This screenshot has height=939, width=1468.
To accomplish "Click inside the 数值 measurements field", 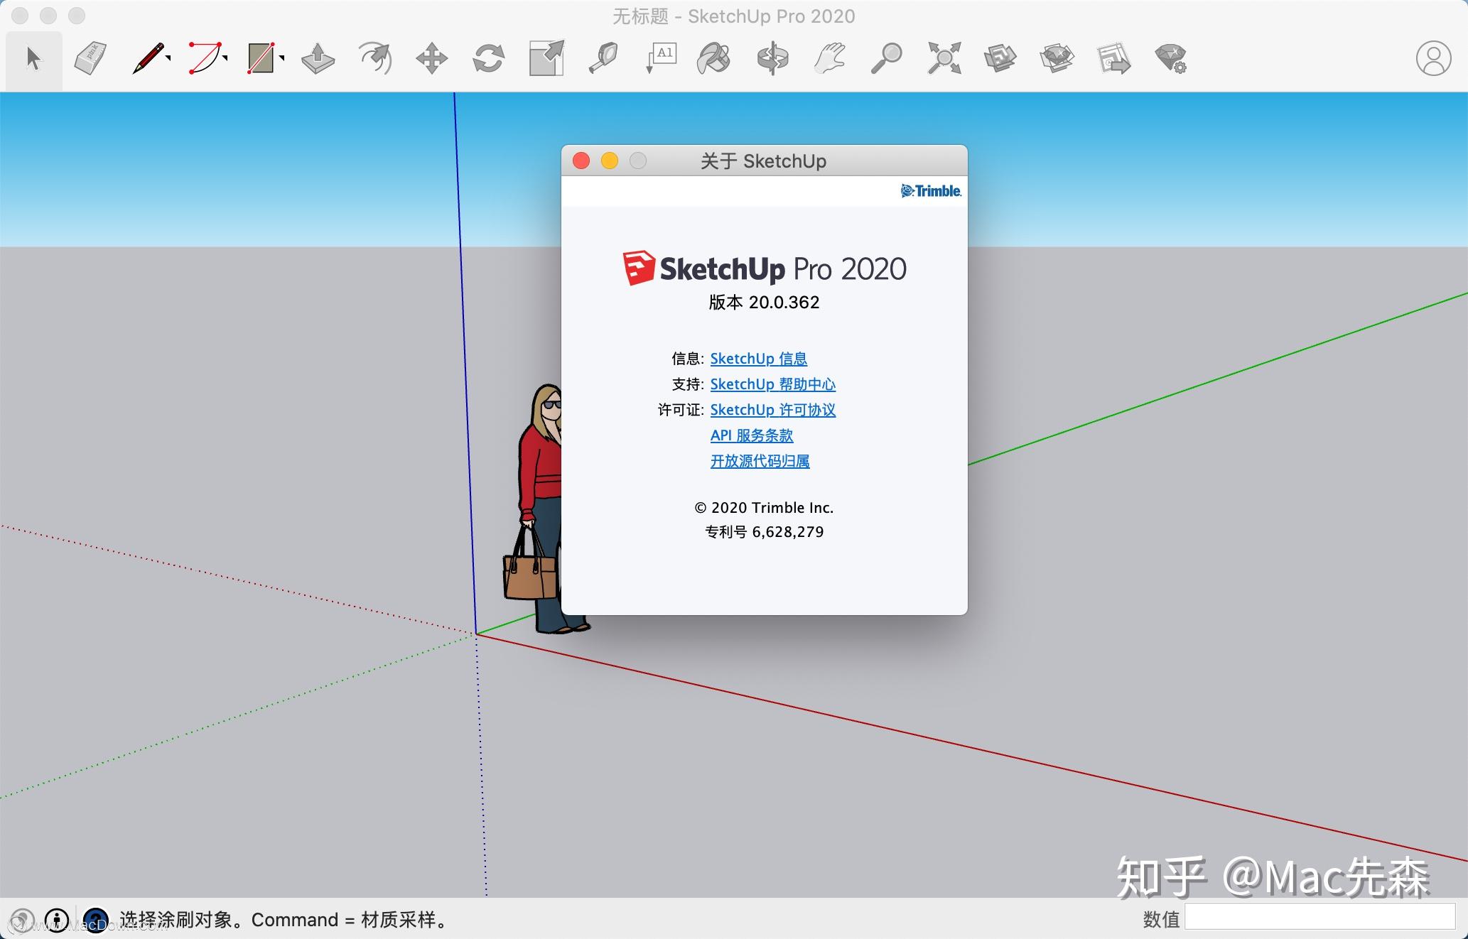I will click(x=1322, y=918).
